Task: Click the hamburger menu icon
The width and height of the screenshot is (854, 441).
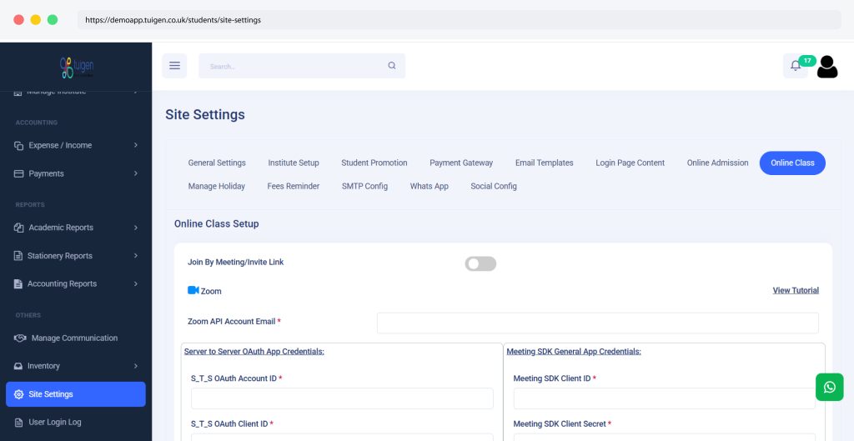Action: click(x=174, y=66)
